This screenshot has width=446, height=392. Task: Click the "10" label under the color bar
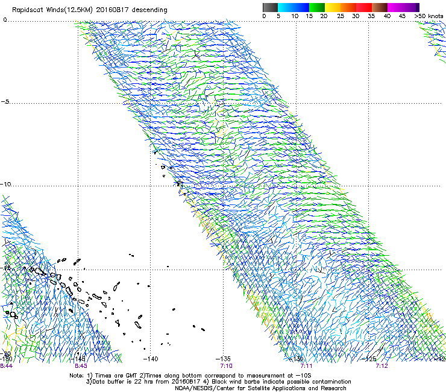click(x=295, y=16)
